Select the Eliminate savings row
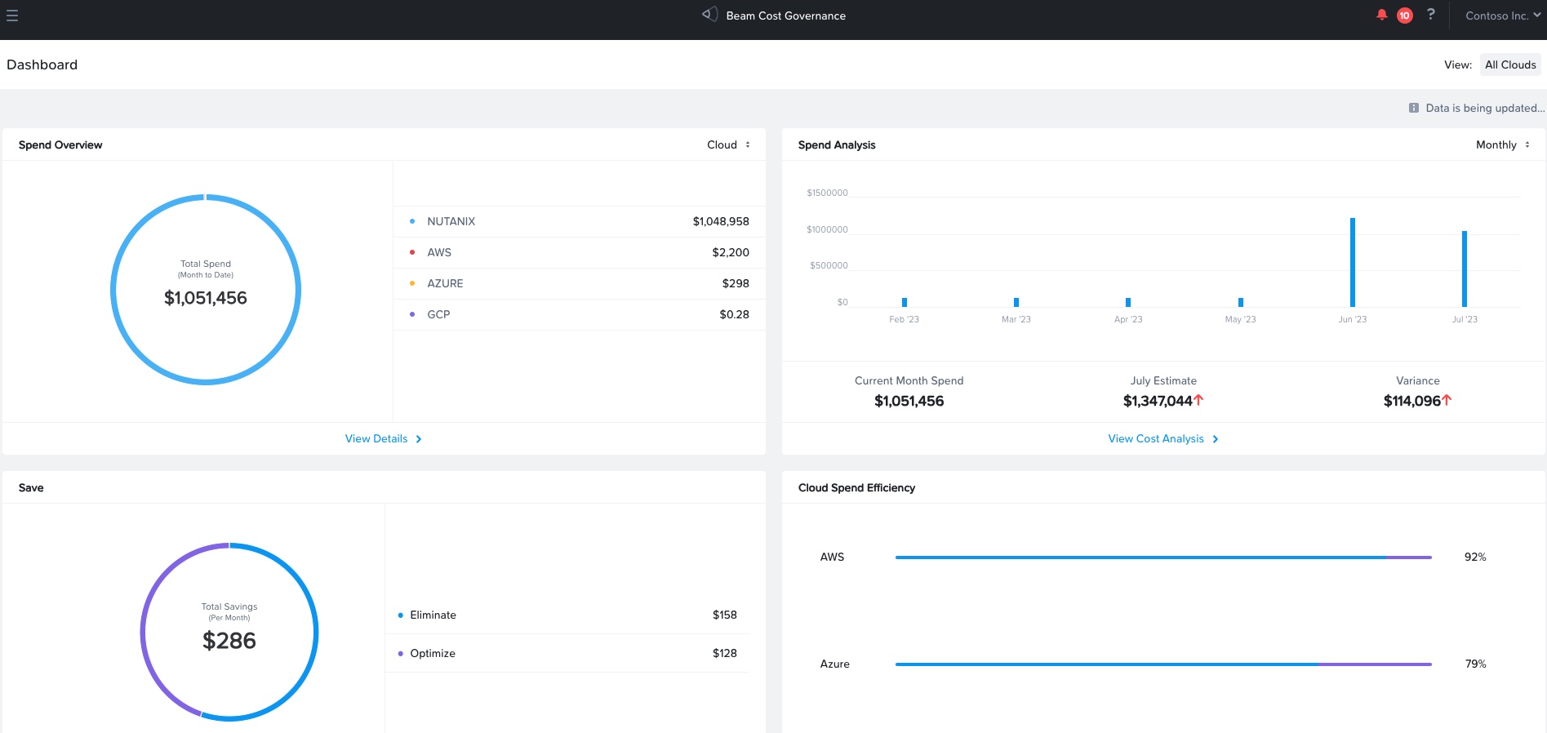This screenshot has width=1547, height=733. point(567,615)
